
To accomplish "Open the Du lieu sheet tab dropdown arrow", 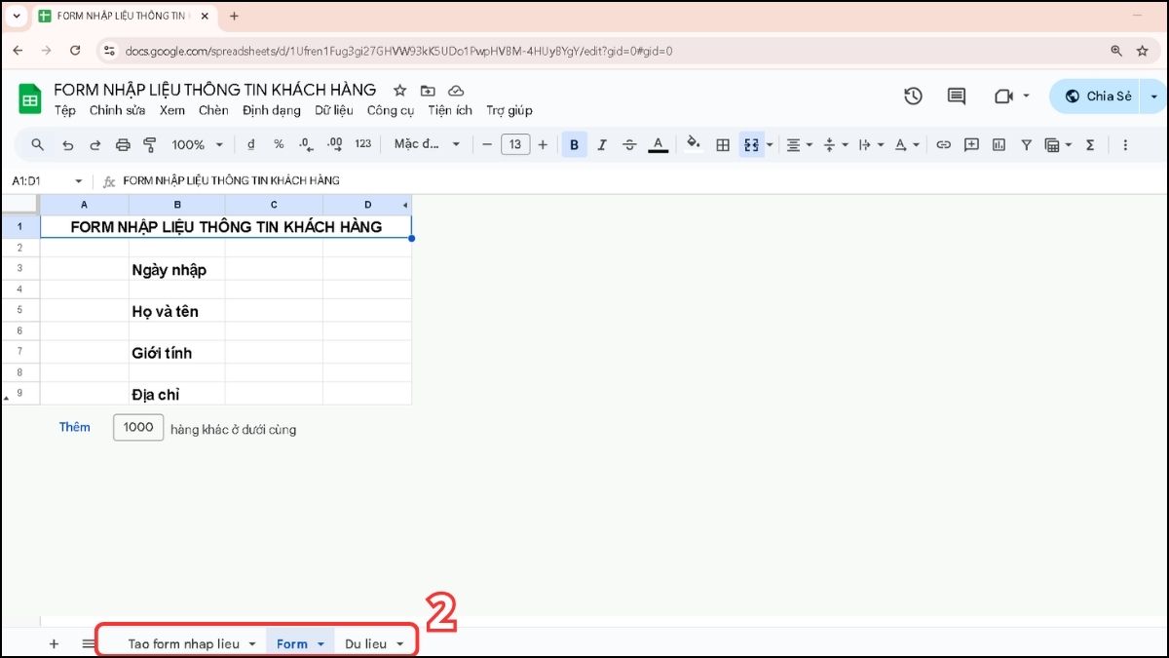I will [399, 643].
